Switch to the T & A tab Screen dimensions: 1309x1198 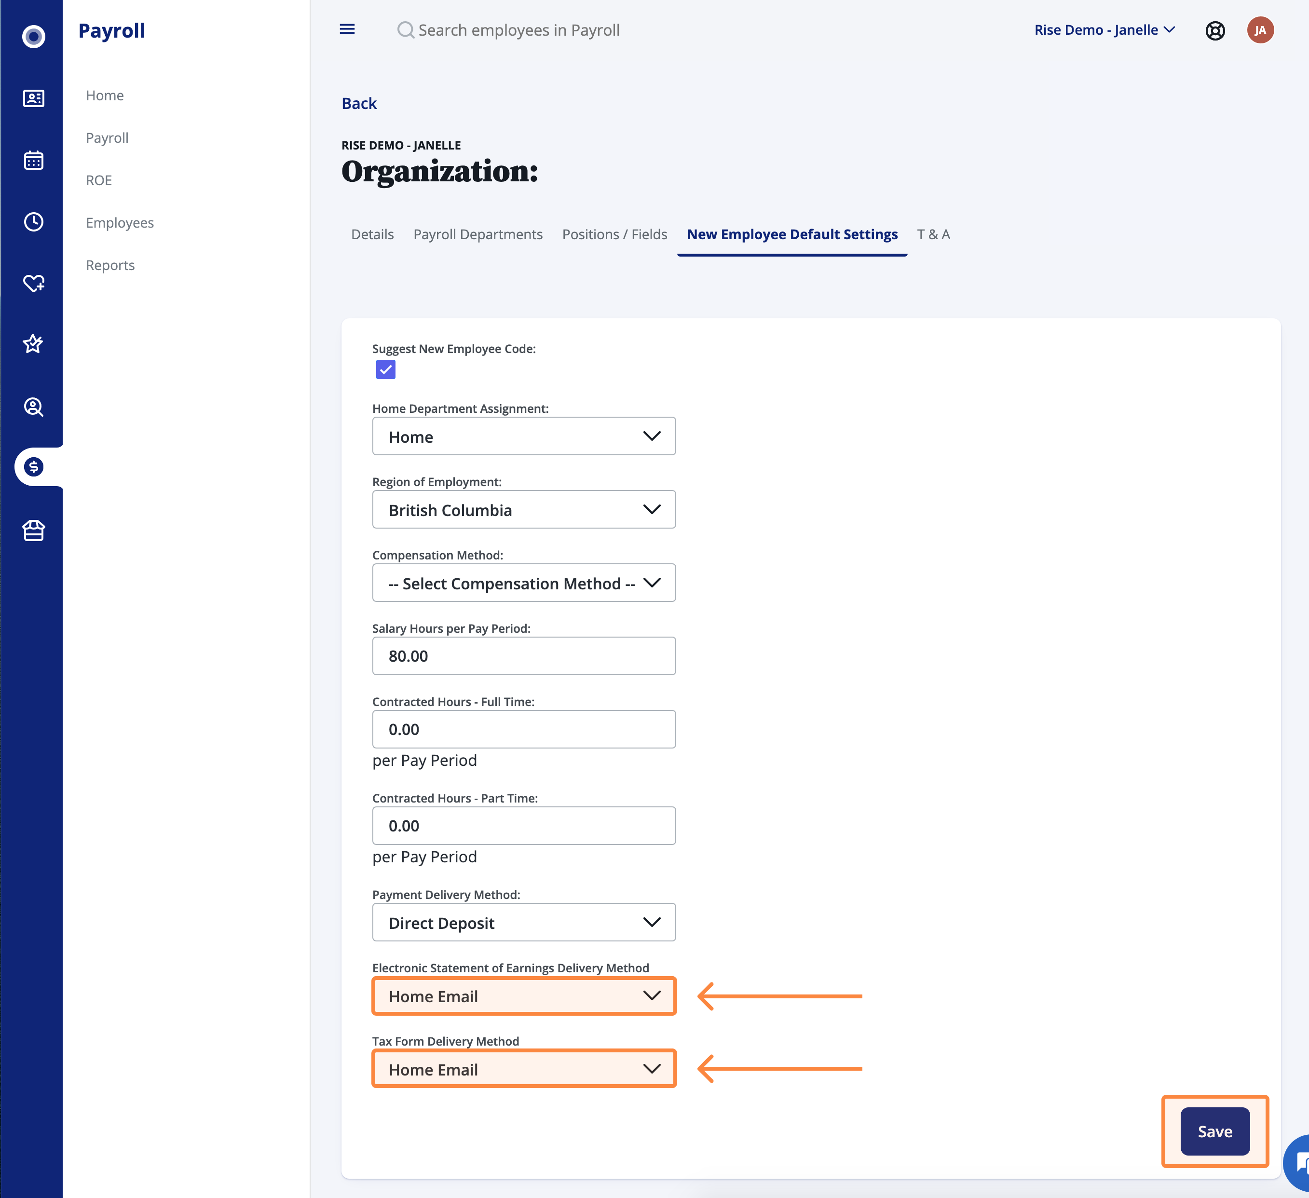(x=934, y=234)
